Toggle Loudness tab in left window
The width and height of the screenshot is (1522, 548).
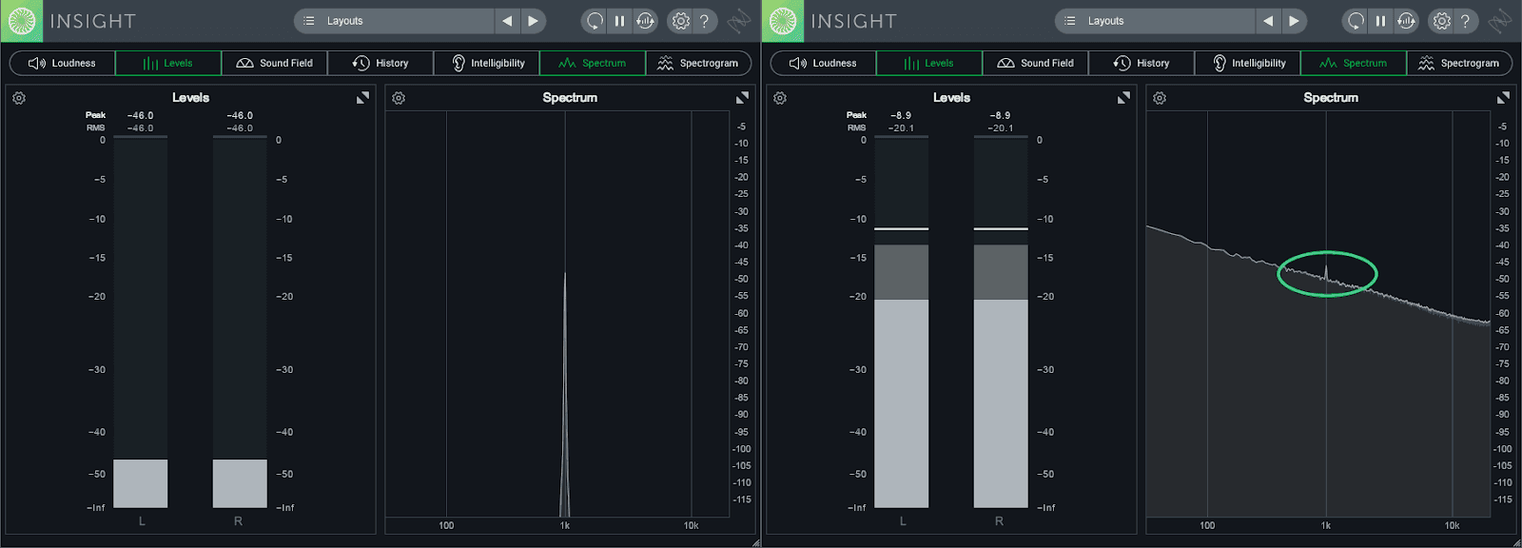click(63, 63)
